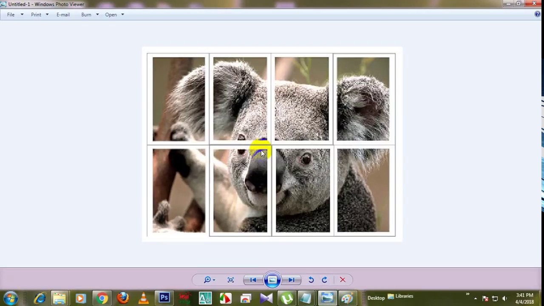Open the volume speaker tray icon

click(x=504, y=298)
